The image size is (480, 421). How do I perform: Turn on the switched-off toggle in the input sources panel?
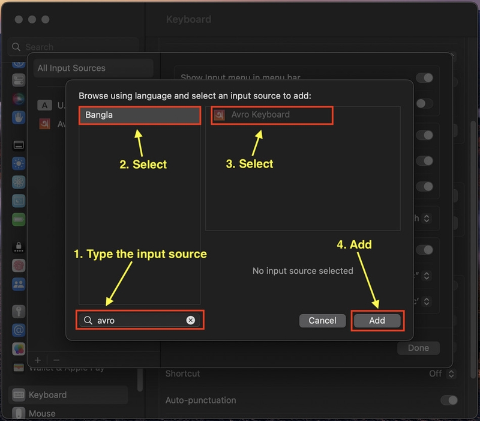425,103
